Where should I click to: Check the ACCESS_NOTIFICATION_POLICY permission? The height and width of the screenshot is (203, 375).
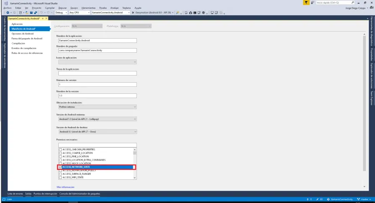[60, 171]
